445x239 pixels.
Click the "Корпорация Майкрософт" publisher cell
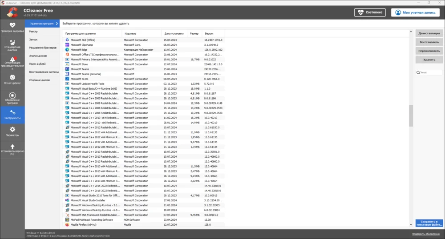pos(138,50)
